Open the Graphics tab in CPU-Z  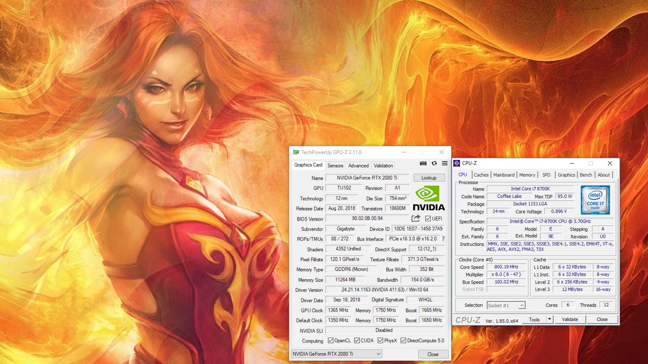(x=566, y=175)
